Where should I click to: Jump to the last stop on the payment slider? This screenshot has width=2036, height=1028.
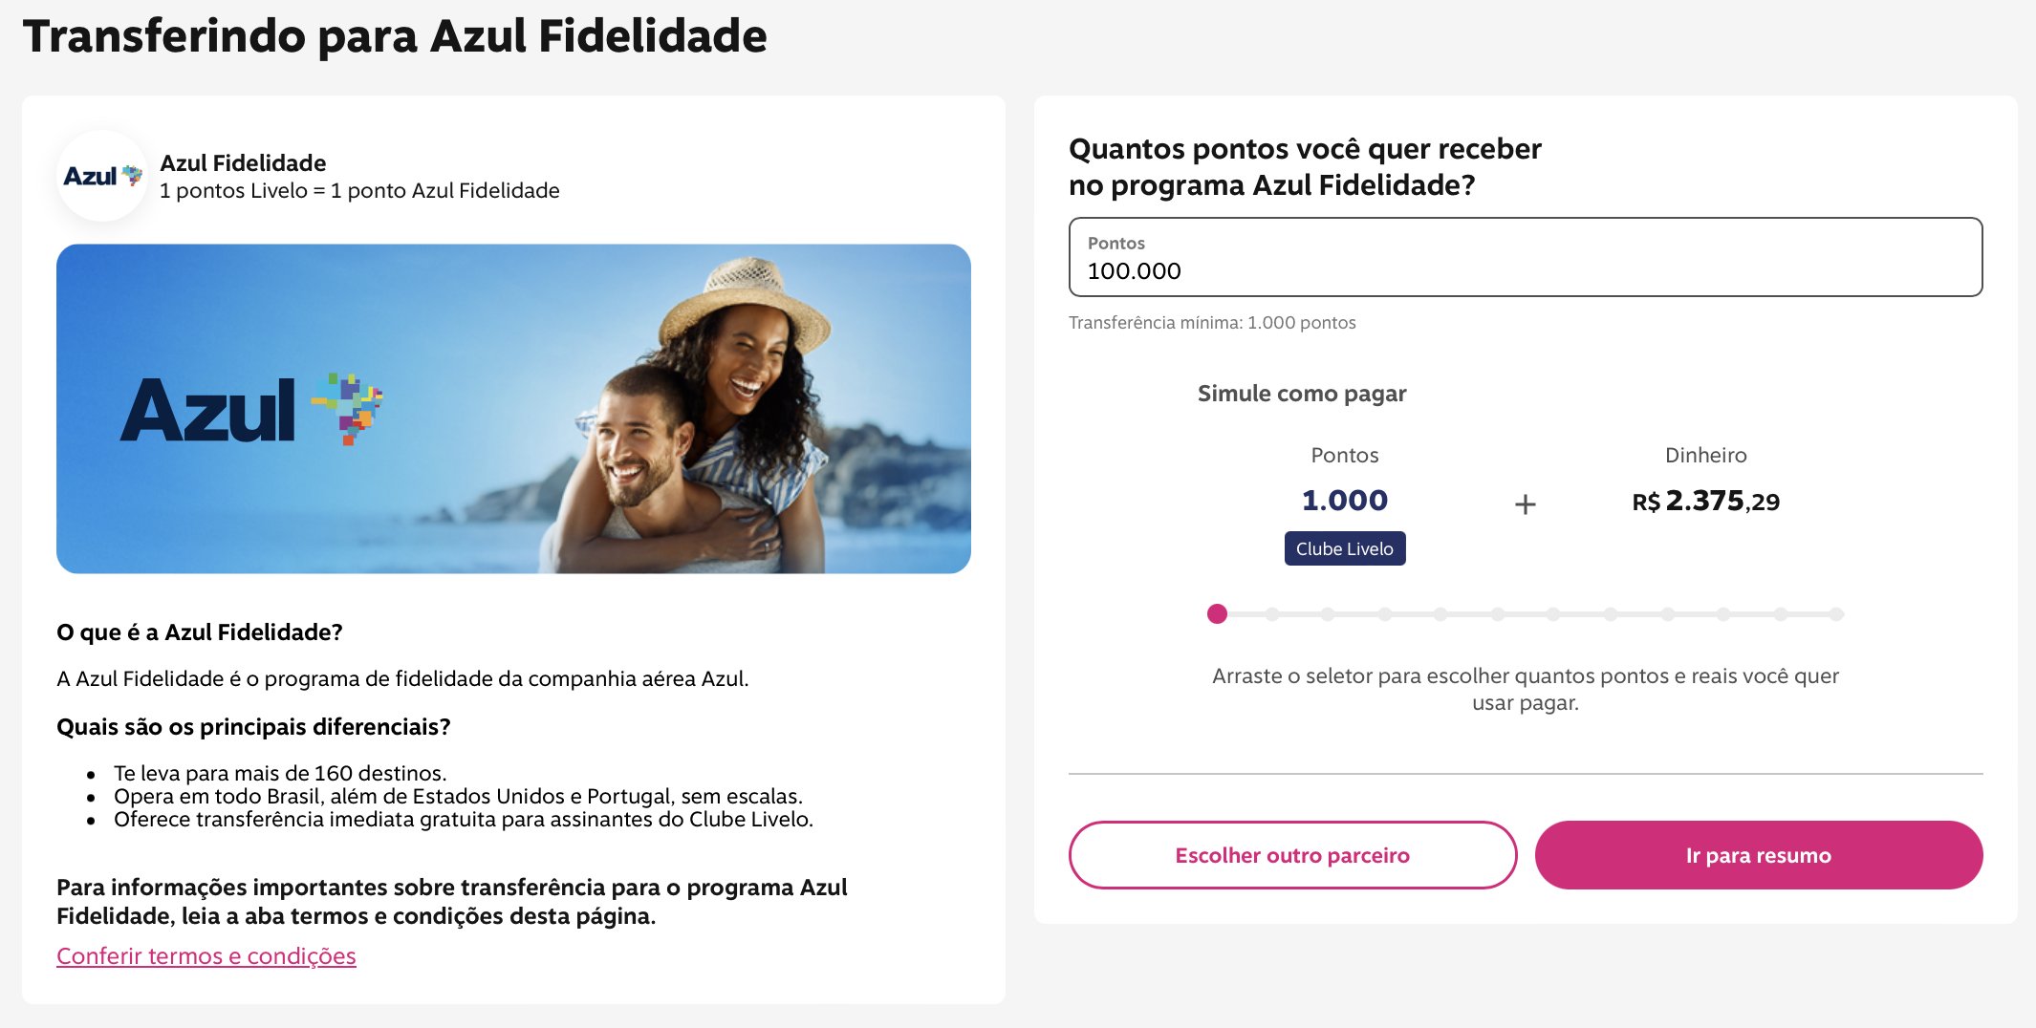(x=1836, y=614)
